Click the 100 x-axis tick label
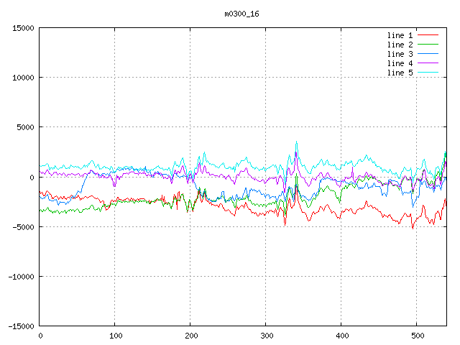This screenshot has height=345, width=460. (x=114, y=336)
